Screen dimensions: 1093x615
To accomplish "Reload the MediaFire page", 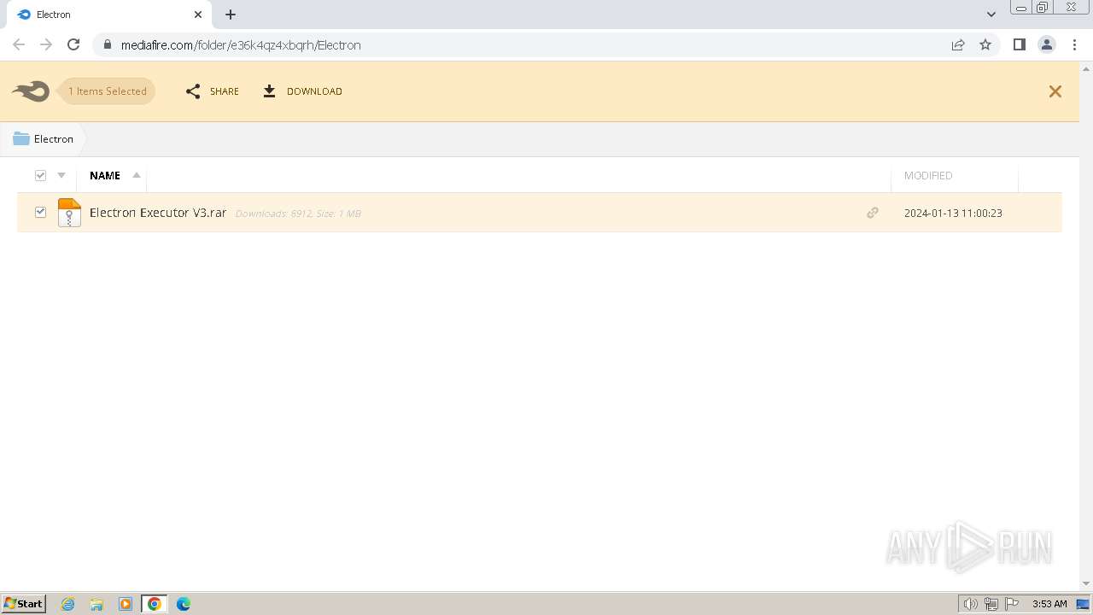I will (x=73, y=44).
